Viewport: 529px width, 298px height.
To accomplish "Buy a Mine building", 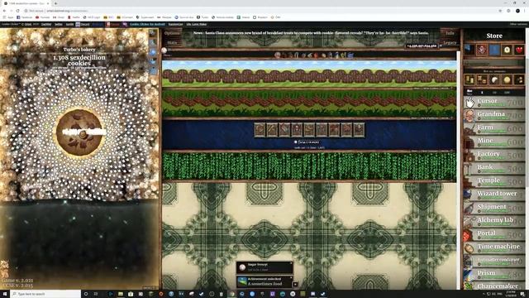I will coord(494,142).
